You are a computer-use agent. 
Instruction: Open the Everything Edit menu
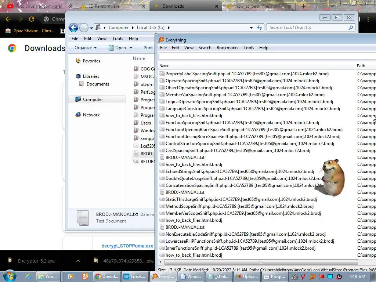(x=175, y=48)
